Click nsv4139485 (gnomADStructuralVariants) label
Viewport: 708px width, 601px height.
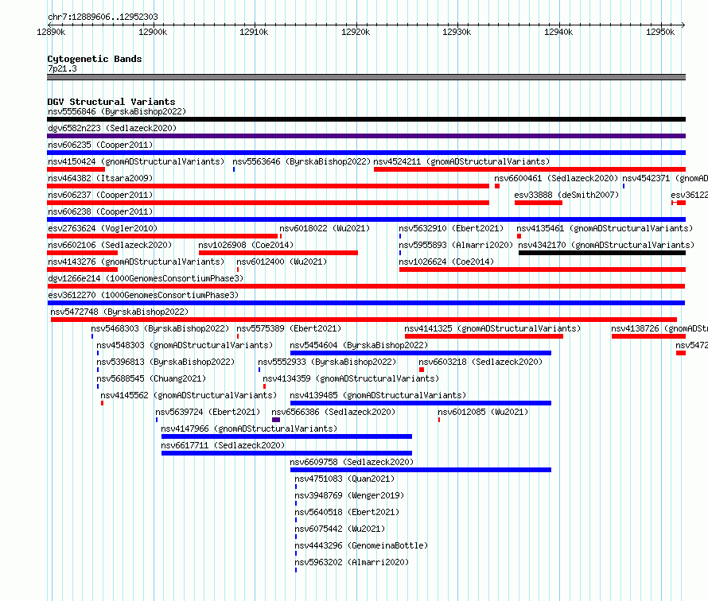[378, 395]
